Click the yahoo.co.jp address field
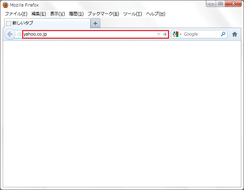The width and height of the screenshot is (244, 190). (x=86, y=34)
